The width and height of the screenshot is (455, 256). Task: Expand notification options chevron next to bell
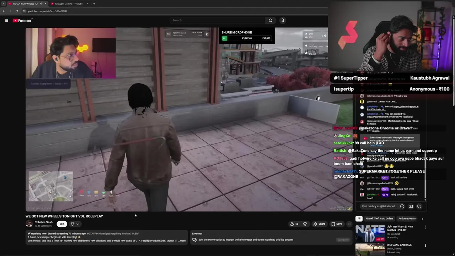tap(78, 224)
